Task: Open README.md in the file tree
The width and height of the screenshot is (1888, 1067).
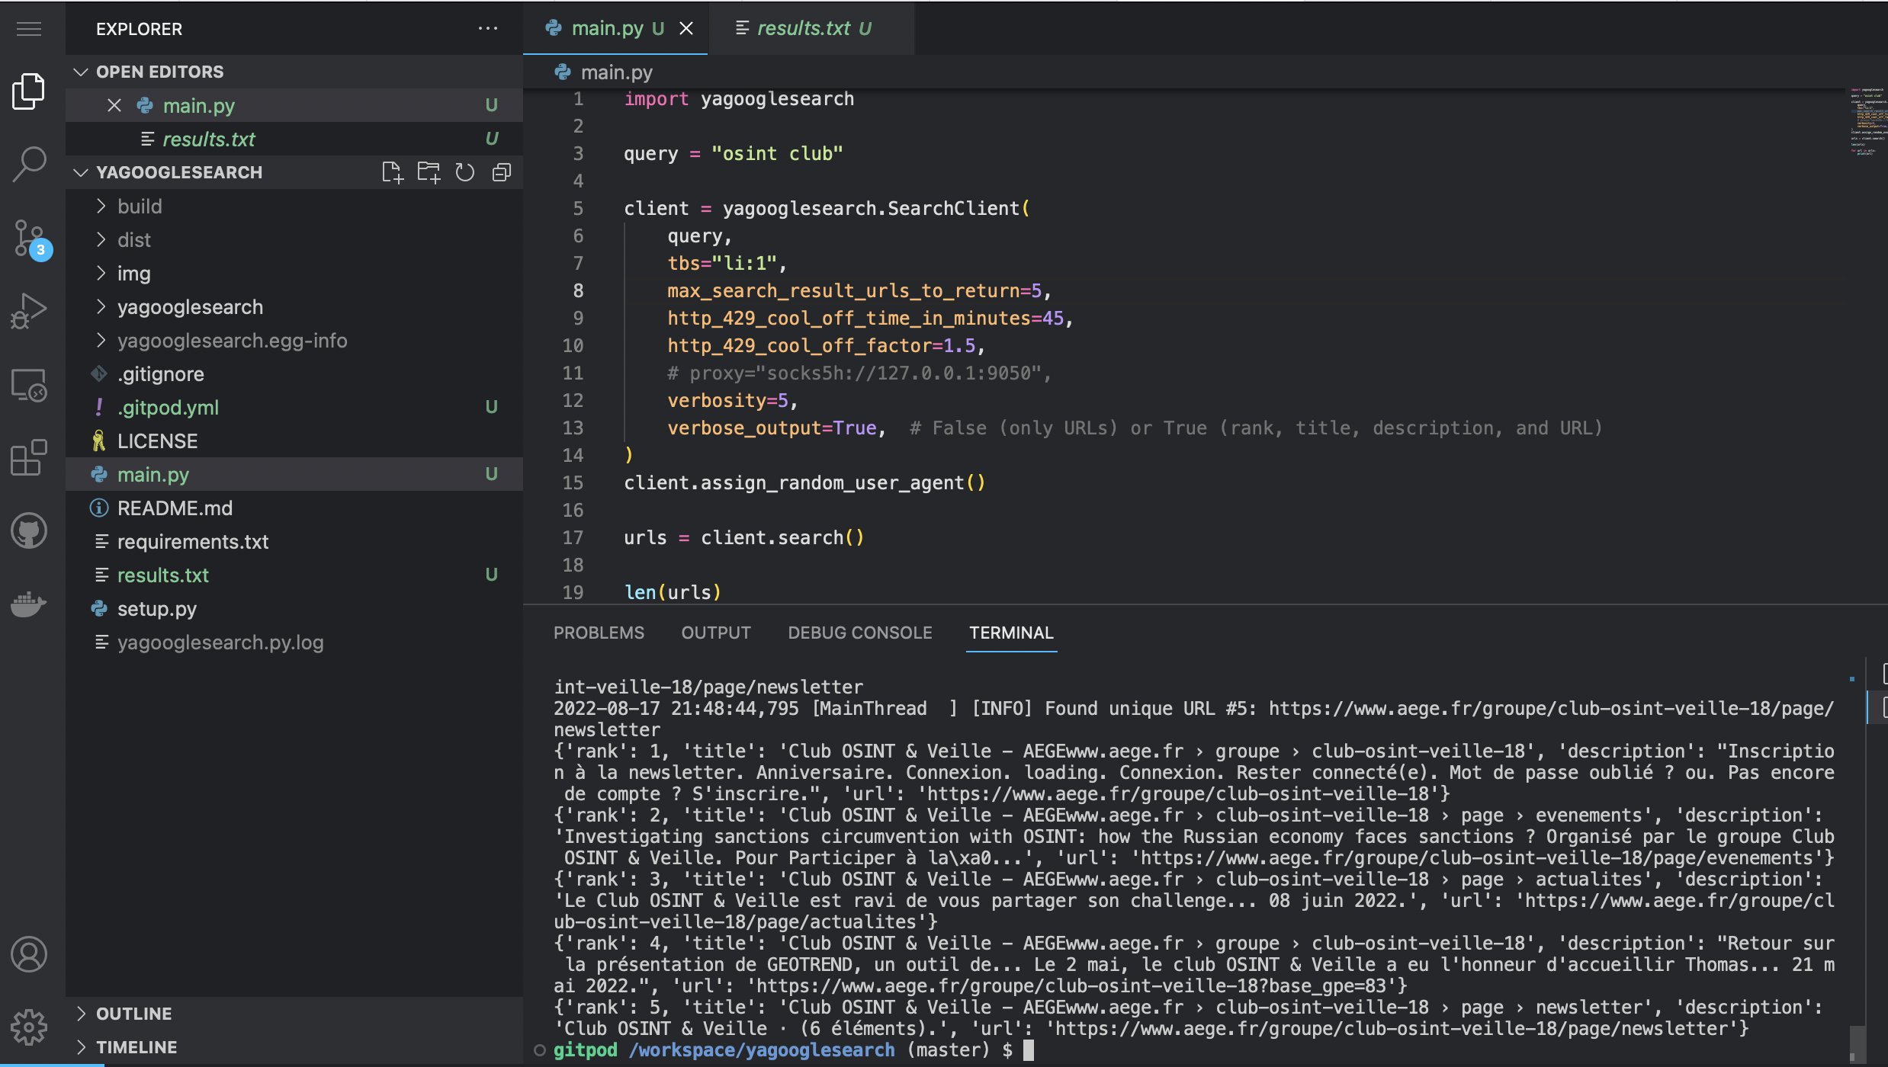Action: 175,508
